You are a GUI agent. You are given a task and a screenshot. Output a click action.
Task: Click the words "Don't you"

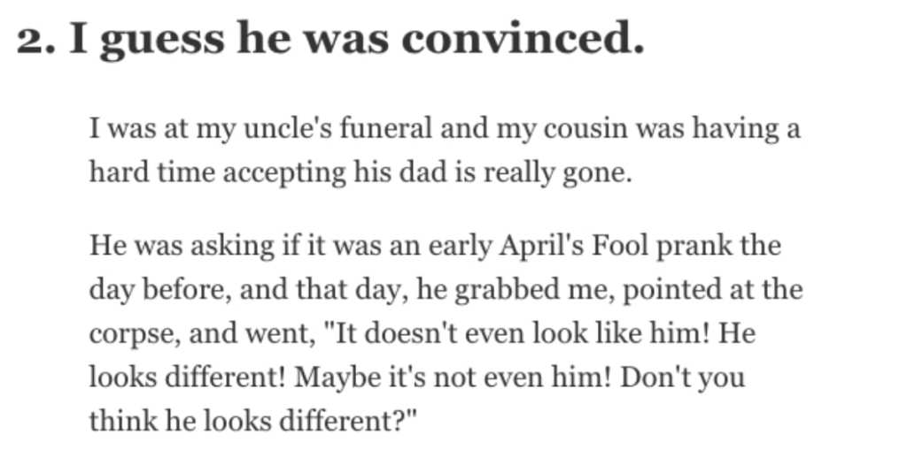pos(683,378)
